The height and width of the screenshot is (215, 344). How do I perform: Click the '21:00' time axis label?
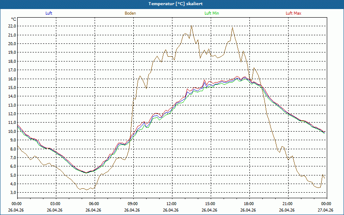pyautogui.click(x=288, y=204)
